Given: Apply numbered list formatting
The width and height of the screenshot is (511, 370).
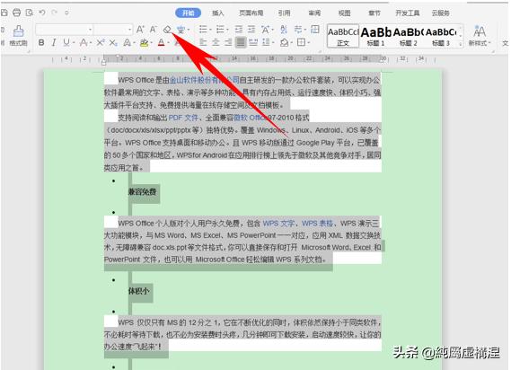Looking at the screenshot, I should point(220,30).
